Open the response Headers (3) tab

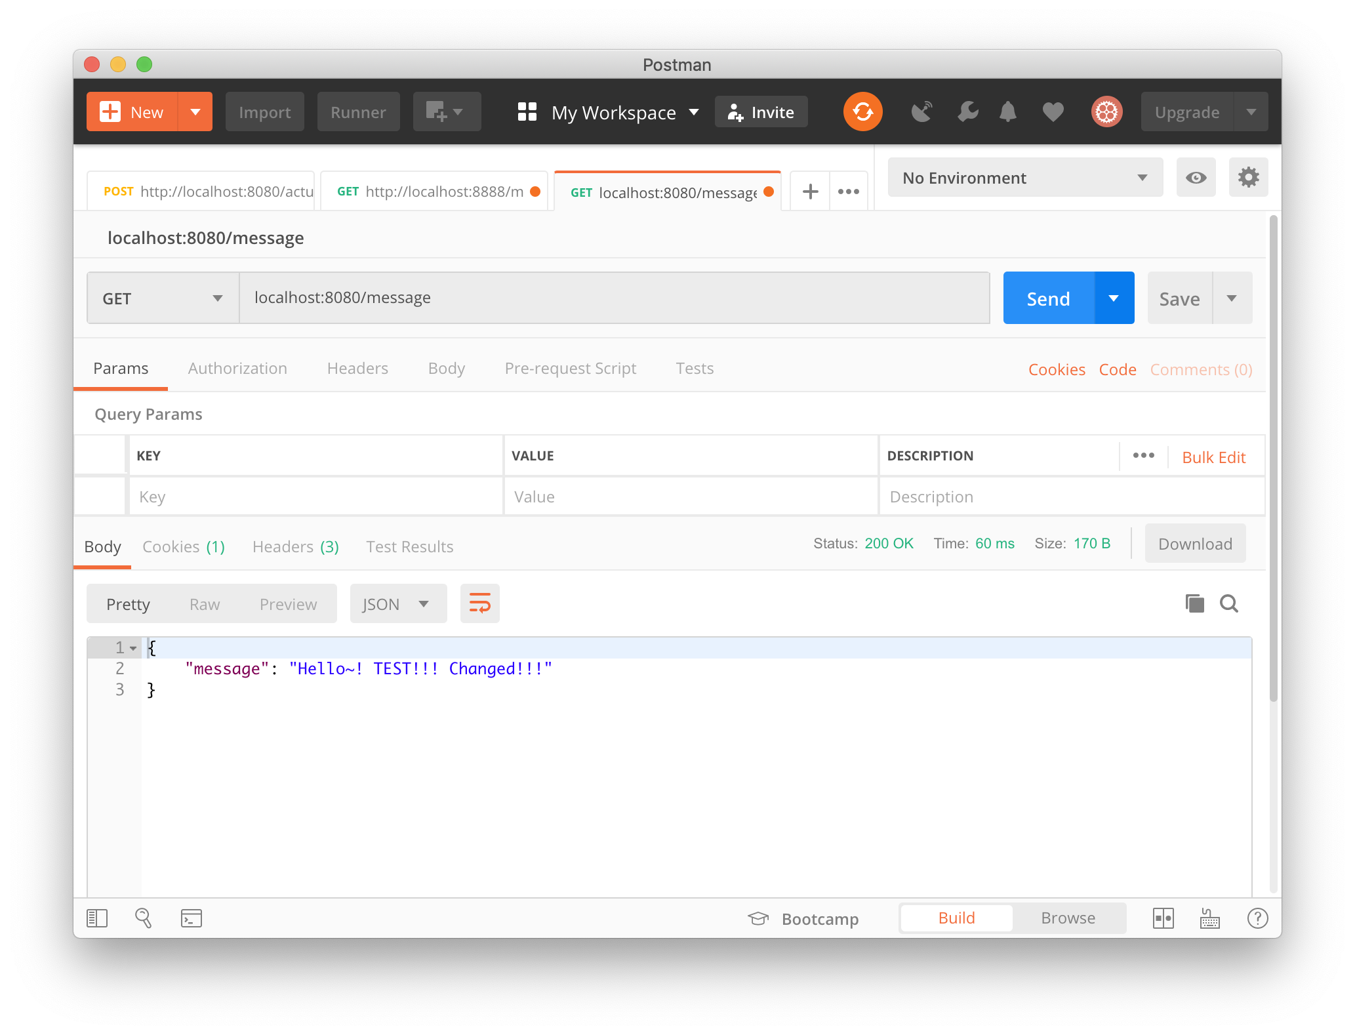295,547
